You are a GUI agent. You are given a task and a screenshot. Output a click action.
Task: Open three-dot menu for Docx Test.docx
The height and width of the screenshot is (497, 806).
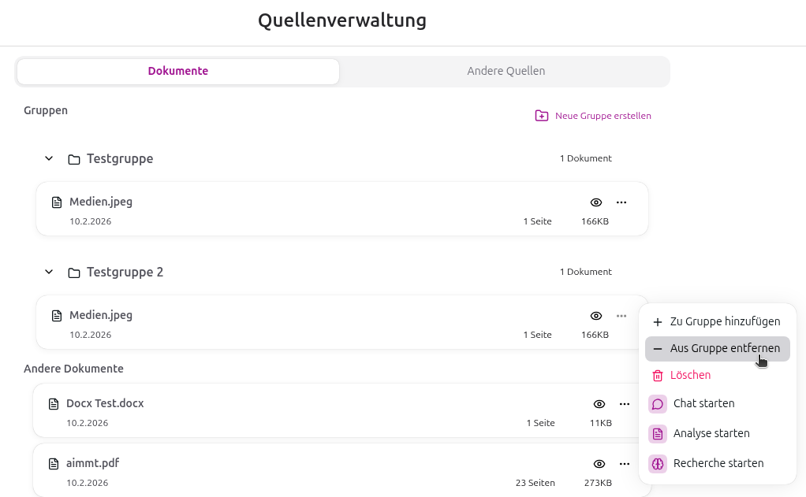pyautogui.click(x=624, y=404)
